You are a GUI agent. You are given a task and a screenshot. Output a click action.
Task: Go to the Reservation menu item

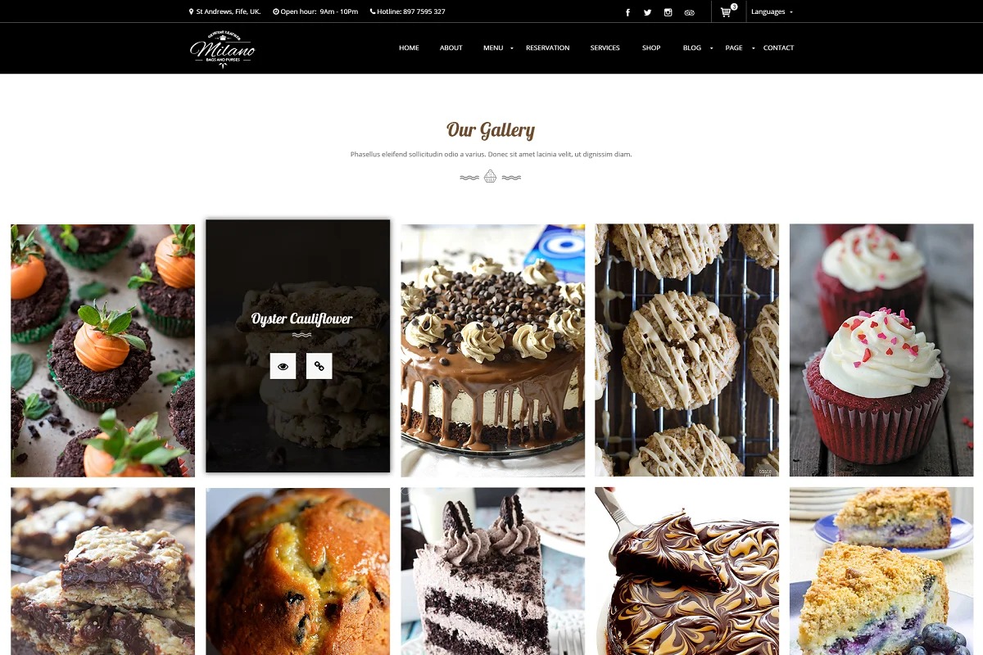(547, 47)
